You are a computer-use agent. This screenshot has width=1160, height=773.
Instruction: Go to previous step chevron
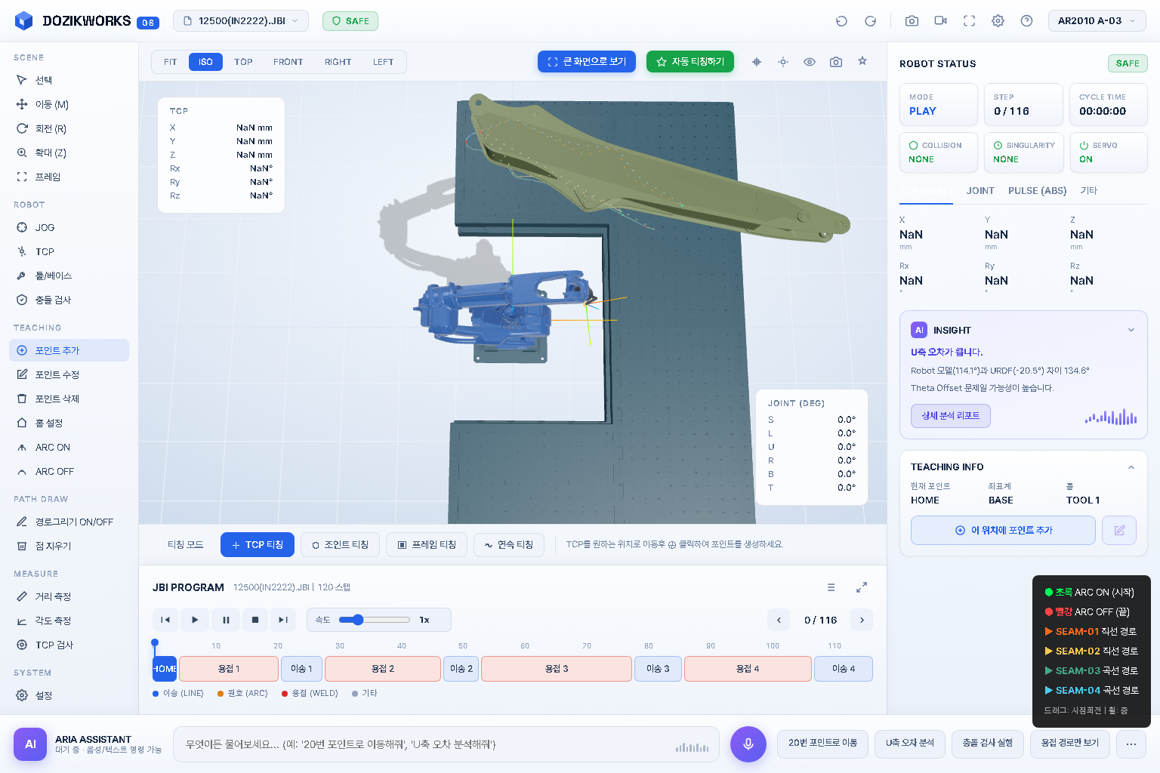click(779, 620)
